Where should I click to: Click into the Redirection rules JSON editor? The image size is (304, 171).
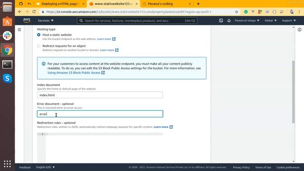[x=104, y=147]
